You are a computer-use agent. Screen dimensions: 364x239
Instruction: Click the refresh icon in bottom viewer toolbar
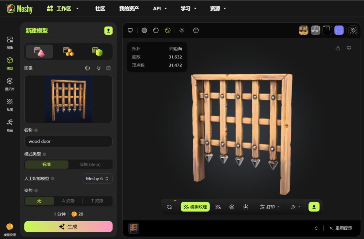tap(169, 207)
